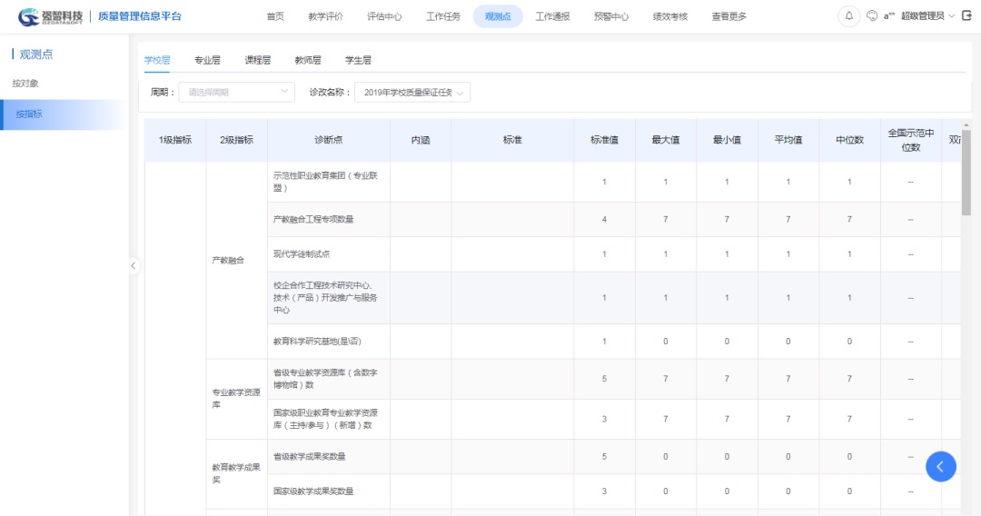Viewport: 981px width, 516px height.
Task: Select 按指标 in the sidebar
Action: coord(29,114)
